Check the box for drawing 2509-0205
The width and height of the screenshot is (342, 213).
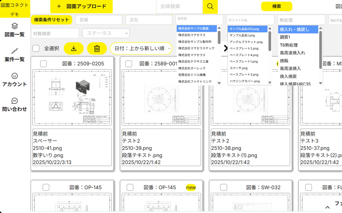point(43,64)
